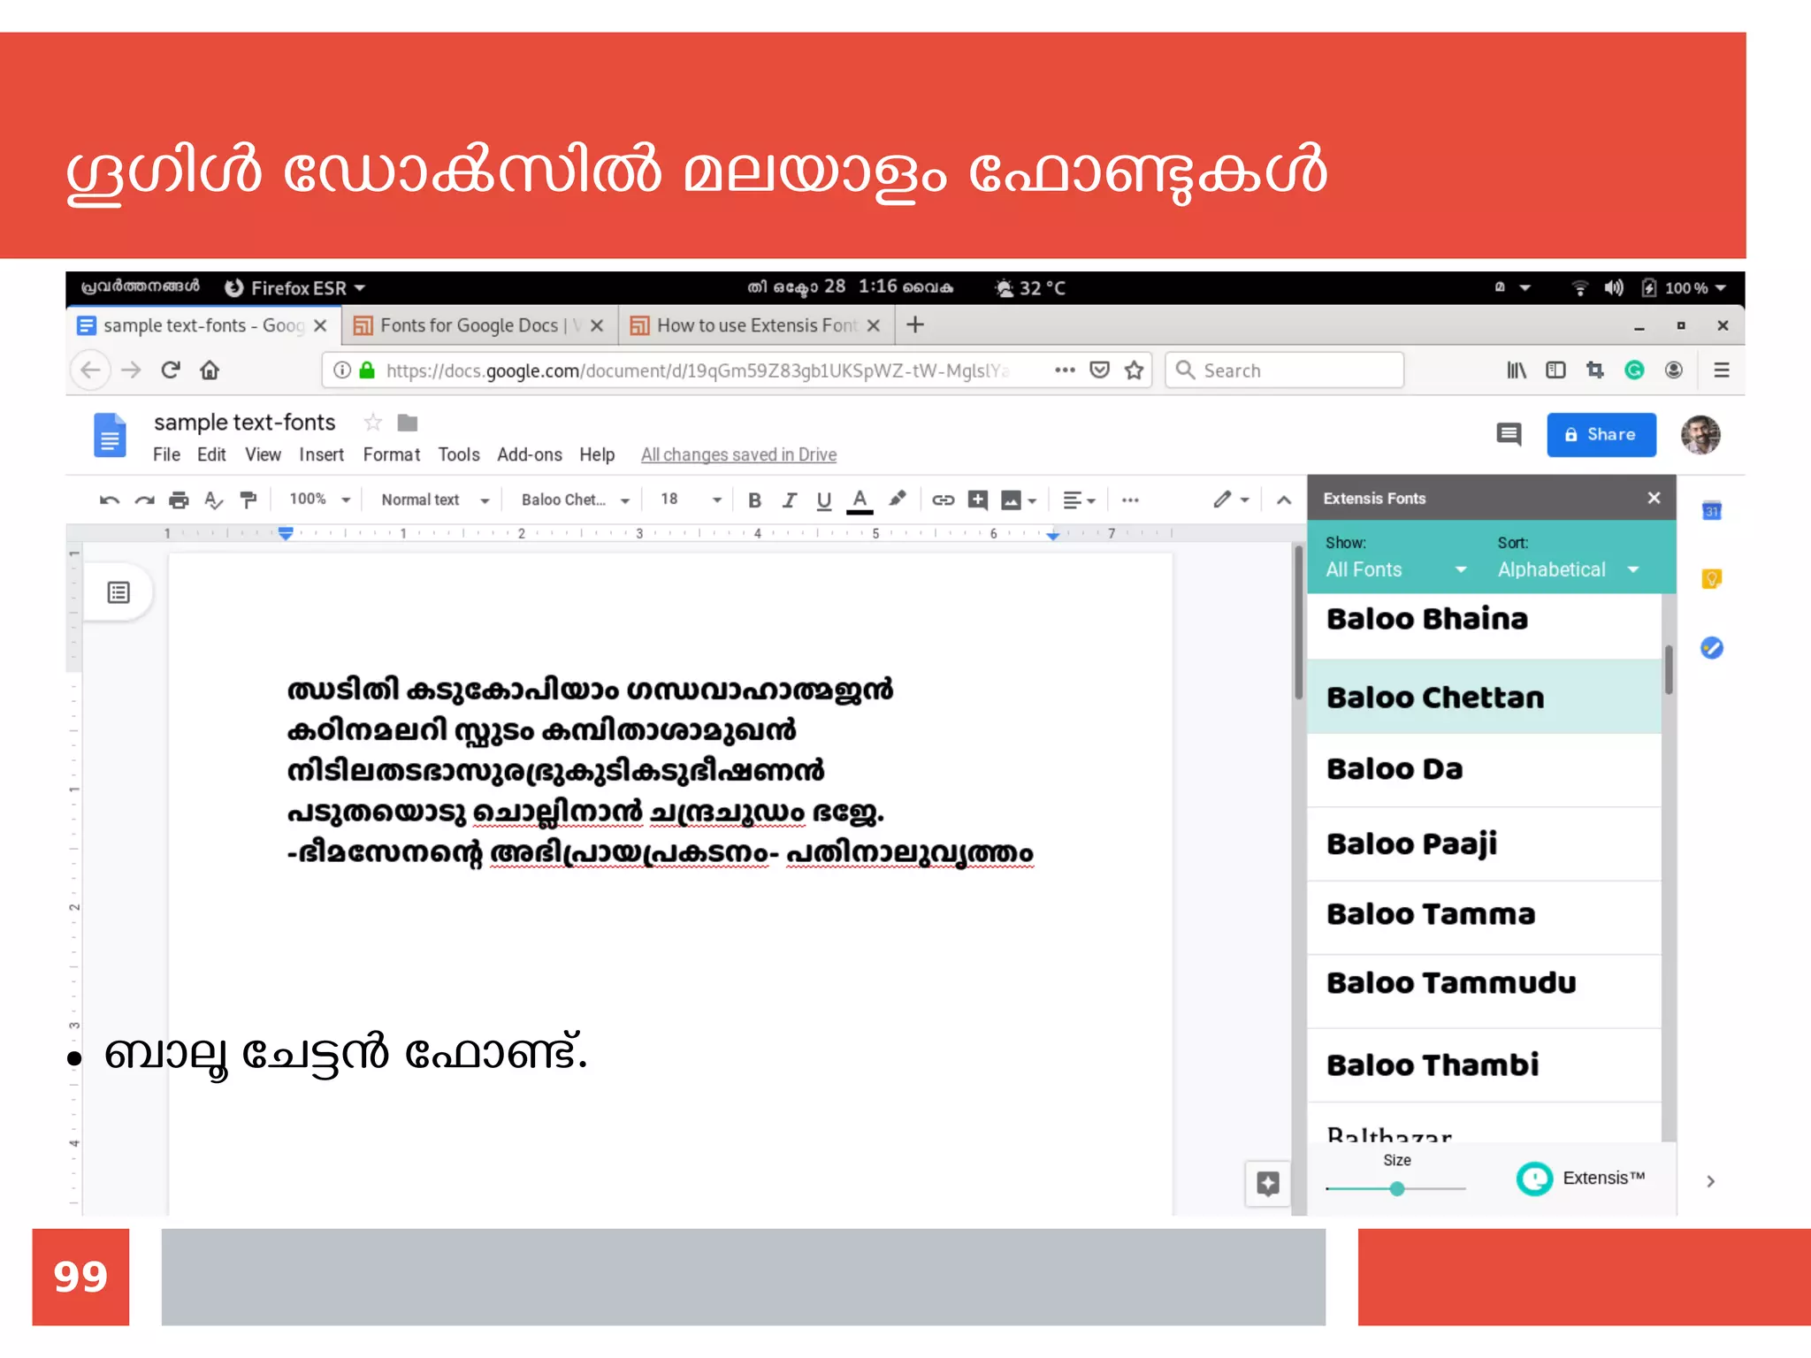The height and width of the screenshot is (1358, 1811).
Task: Open the editing mode pencil dropdown
Action: point(1231,500)
